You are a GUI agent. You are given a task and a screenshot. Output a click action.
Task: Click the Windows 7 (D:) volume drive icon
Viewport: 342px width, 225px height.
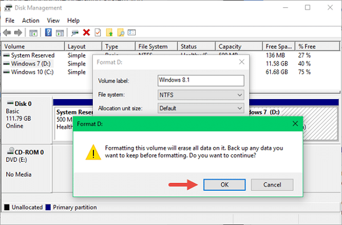6,64
